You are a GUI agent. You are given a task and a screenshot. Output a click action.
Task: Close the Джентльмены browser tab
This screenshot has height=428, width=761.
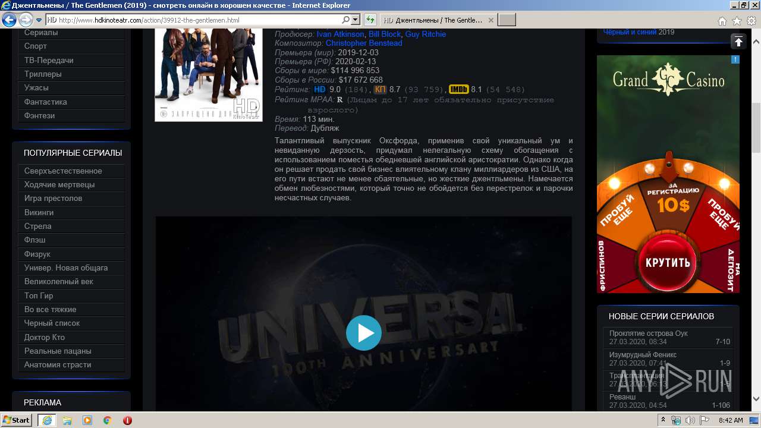(x=490, y=20)
